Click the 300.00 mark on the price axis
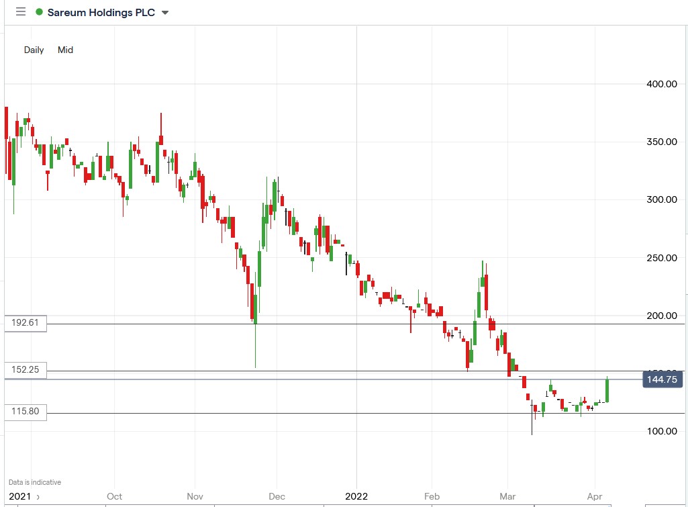This screenshot has width=688, height=507. point(661,199)
